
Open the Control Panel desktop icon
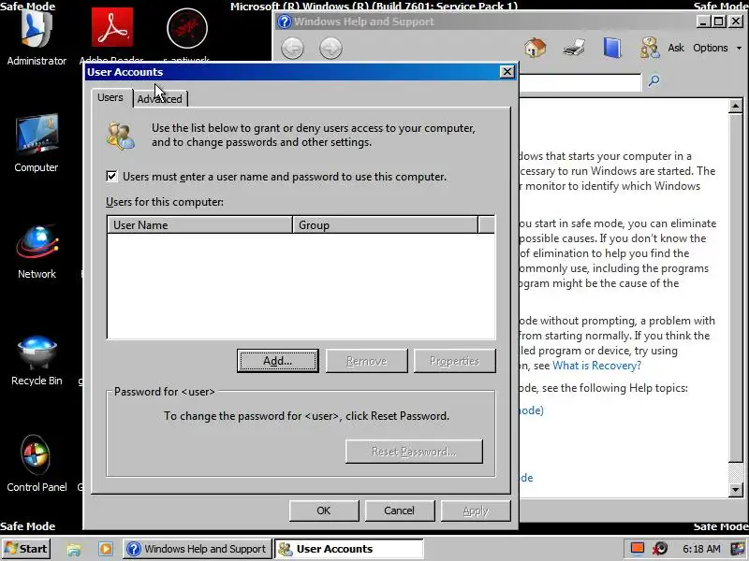37,464
